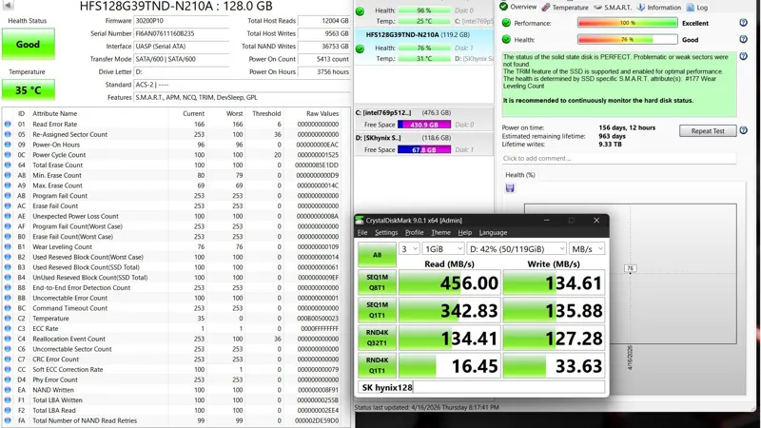Viewport: 761px width, 428px height.
Task: Switch to the Overview tab
Action: pos(518,7)
